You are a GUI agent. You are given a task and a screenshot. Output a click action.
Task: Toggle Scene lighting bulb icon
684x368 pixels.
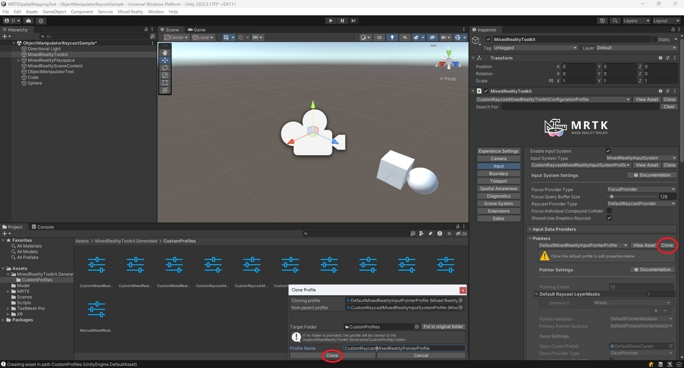[x=392, y=38]
